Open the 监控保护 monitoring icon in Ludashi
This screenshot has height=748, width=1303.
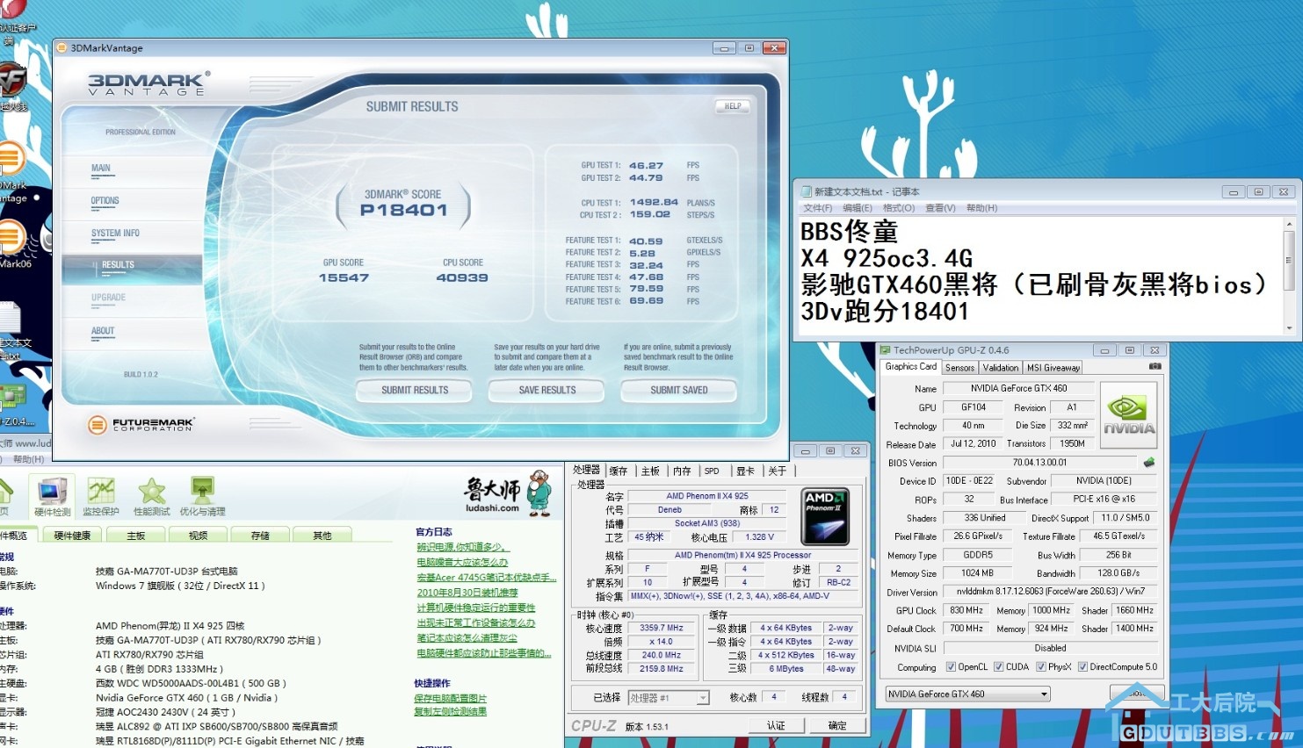coord(100,496)
